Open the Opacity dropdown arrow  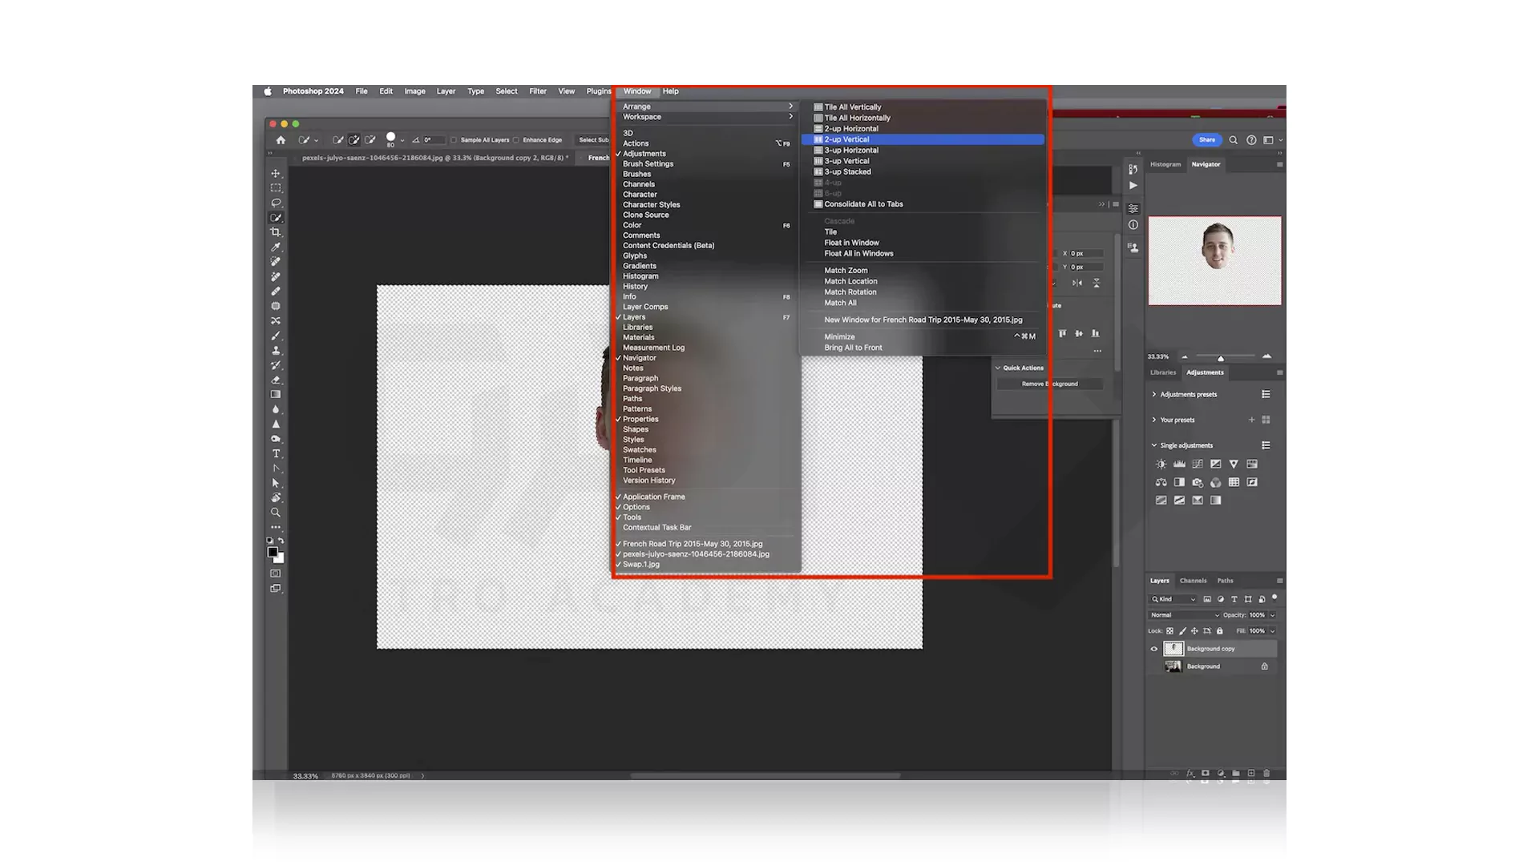pos(1272,615)
